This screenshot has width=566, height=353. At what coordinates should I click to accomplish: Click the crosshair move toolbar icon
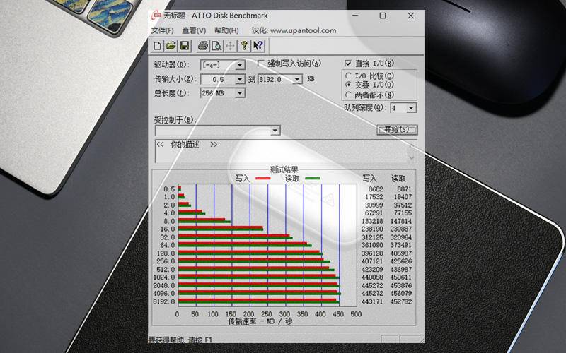(x=231, y=46)
